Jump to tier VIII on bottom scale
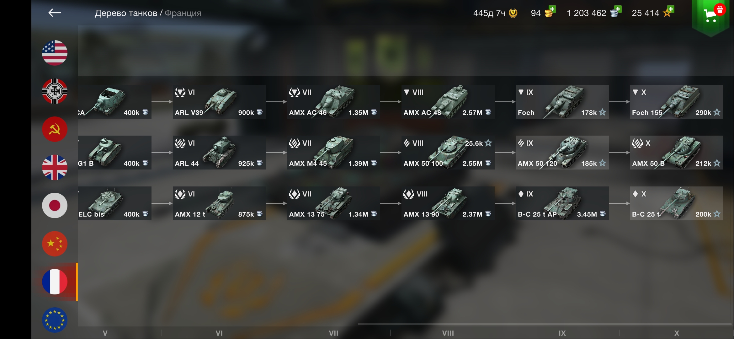The image size is (734, 339). pos(448,333)
